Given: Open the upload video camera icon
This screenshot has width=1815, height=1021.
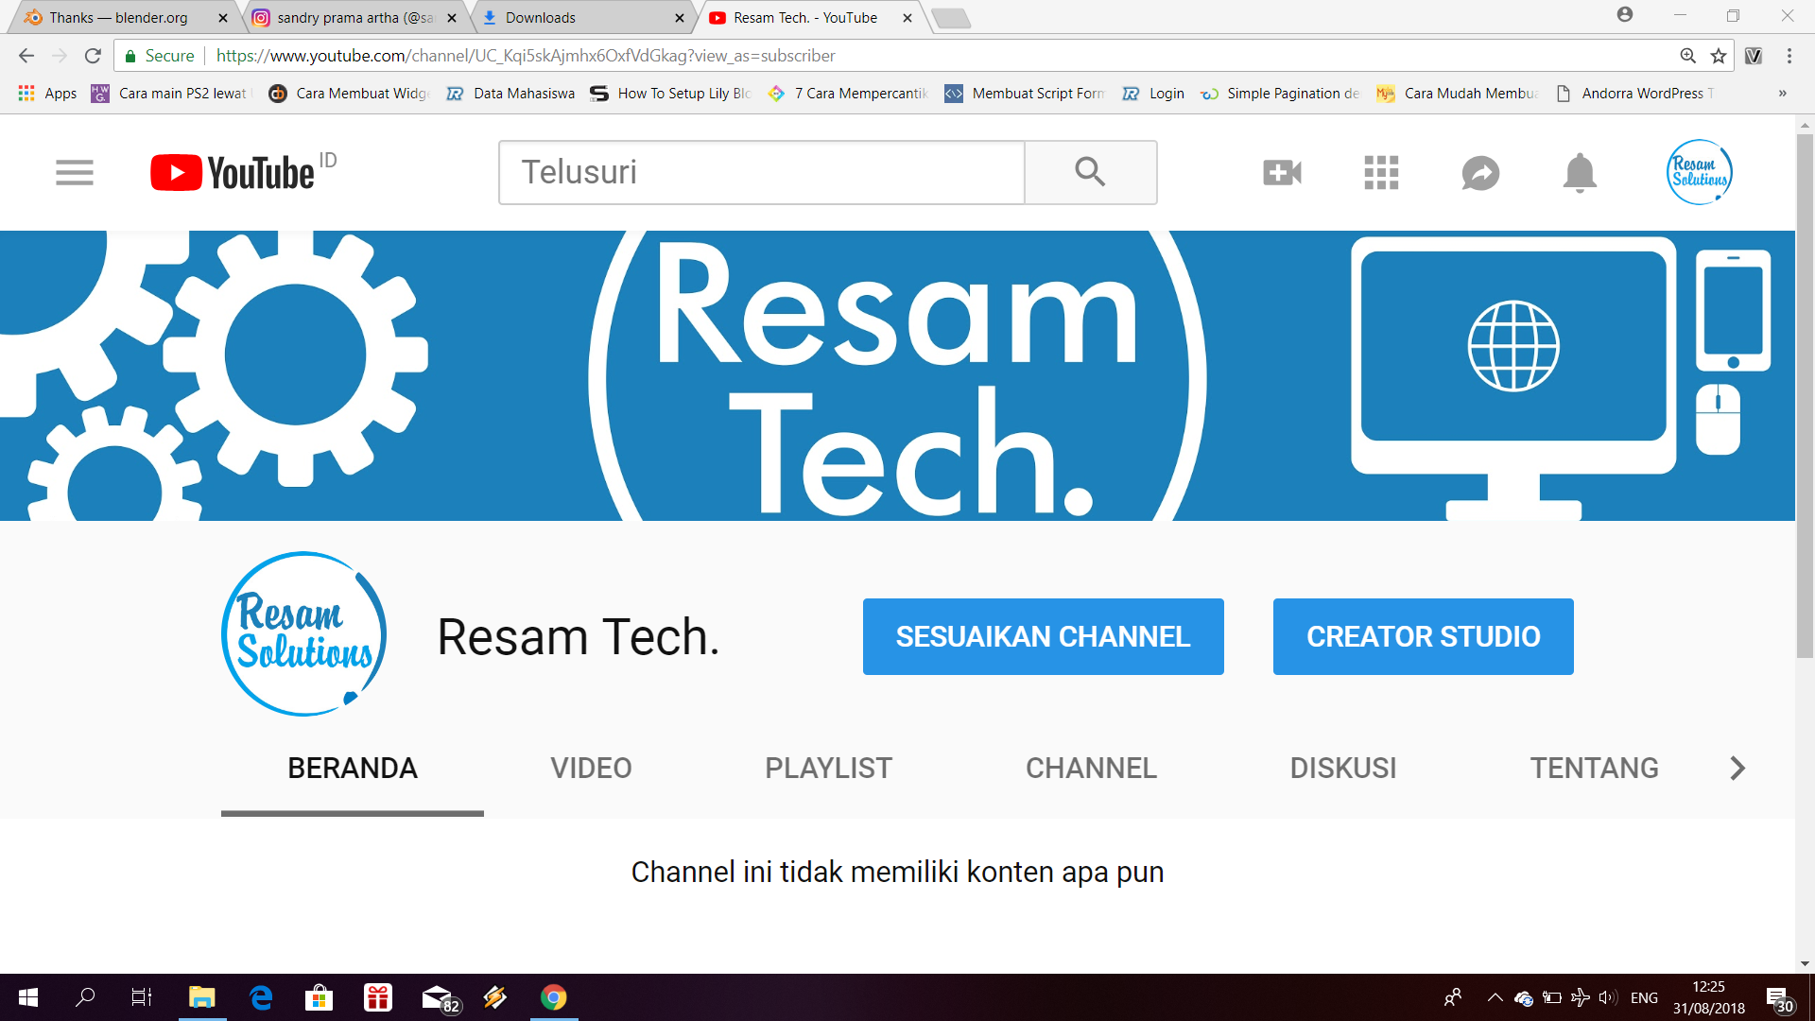Looking at the screenshot, I should 1282,173.
